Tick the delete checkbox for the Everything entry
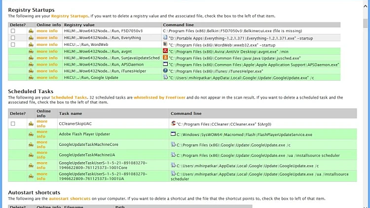This screenshot has width=370, height=208. [13, 37]
